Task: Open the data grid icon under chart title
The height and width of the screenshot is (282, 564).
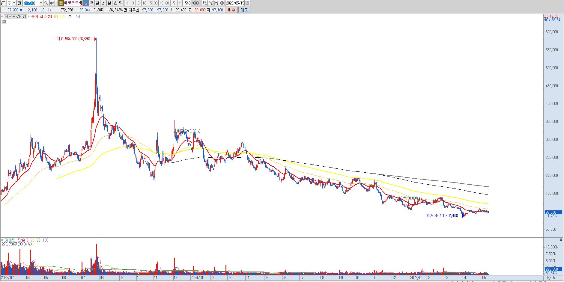Action: (4, 22)
